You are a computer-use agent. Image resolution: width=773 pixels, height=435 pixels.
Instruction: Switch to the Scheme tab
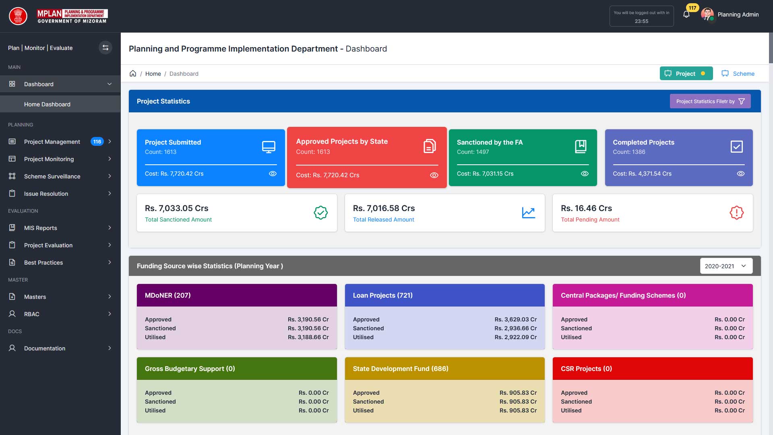click(738, 73)
